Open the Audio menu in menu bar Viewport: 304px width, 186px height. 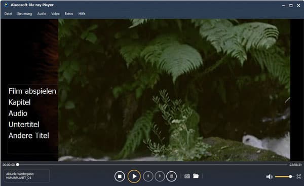[x=42, y=14]
